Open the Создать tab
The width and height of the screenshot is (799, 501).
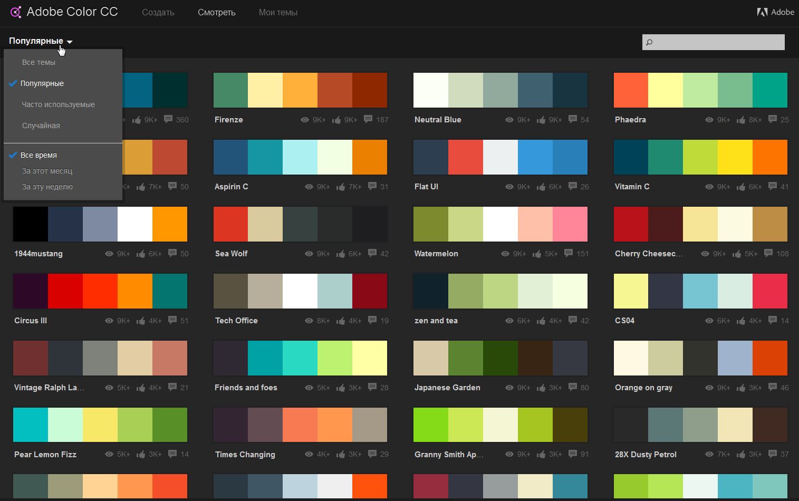158,12
